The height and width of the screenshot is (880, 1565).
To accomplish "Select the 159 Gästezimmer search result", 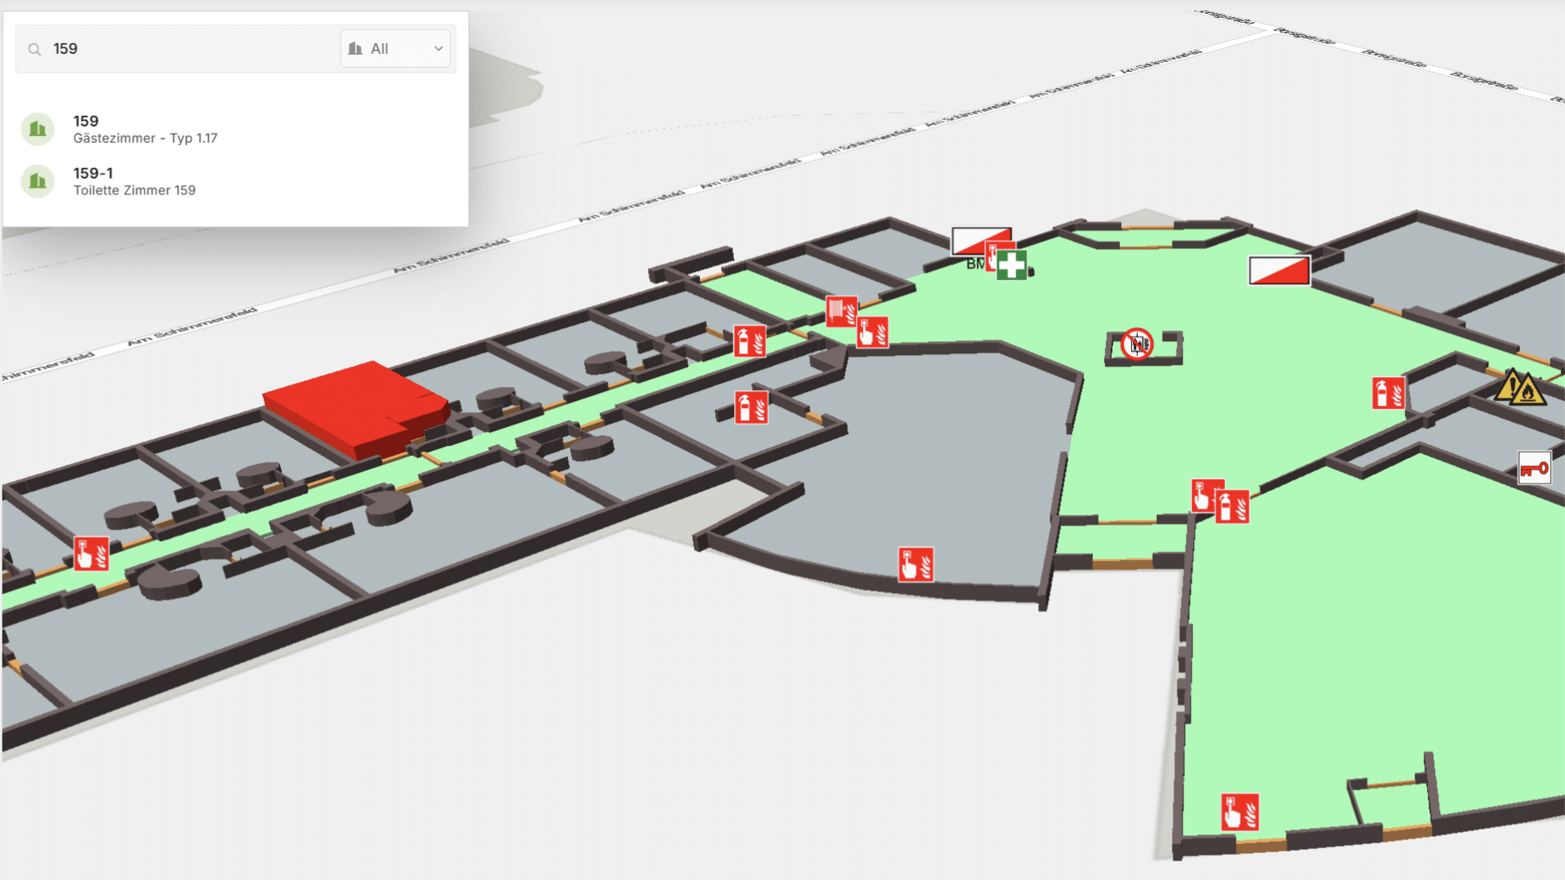I will [x=145, y=129].
